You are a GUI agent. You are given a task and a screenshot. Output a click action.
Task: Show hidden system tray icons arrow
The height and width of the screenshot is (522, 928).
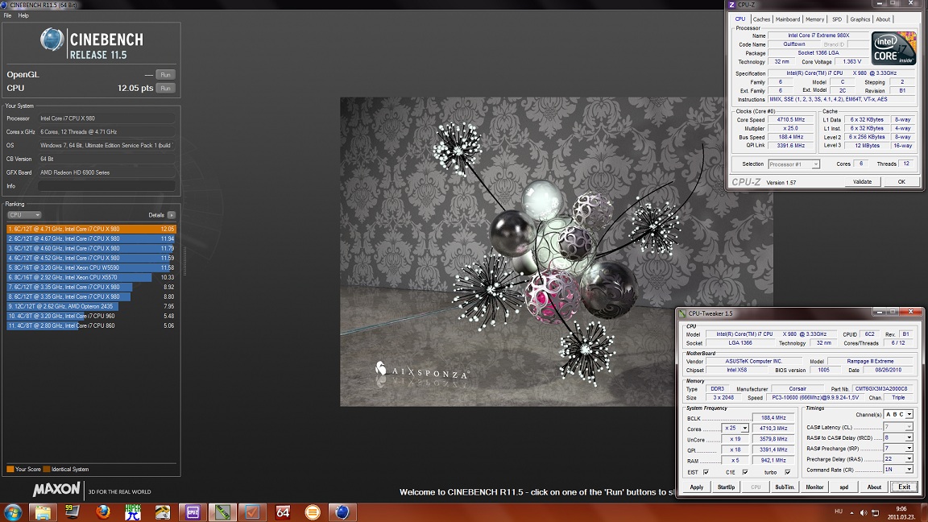pyautogui.click(x=851, y=512)
